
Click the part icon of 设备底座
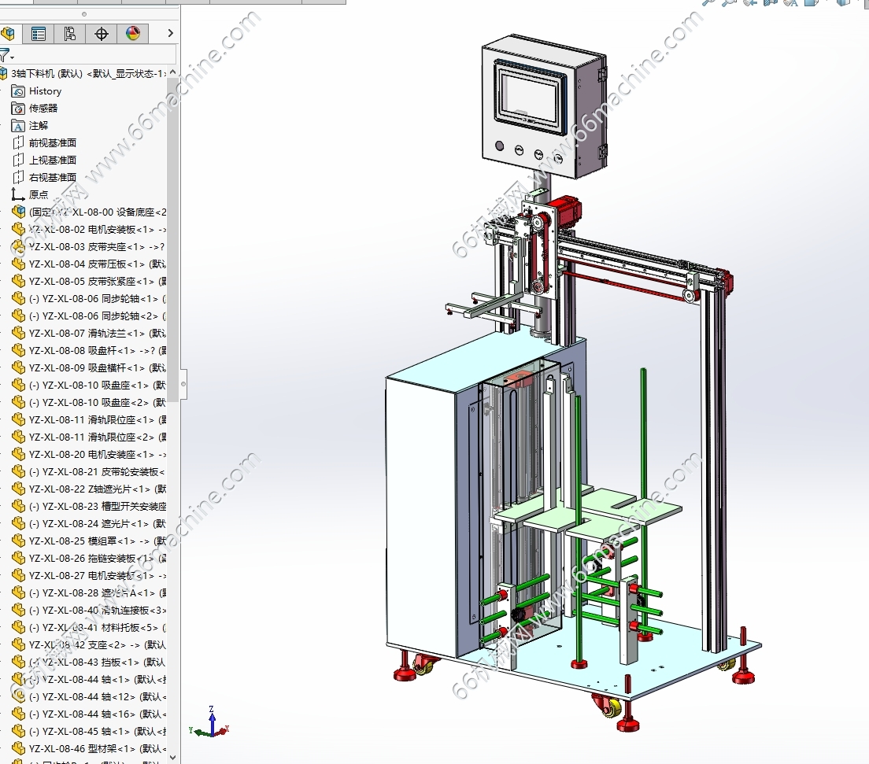coord(18,212)
